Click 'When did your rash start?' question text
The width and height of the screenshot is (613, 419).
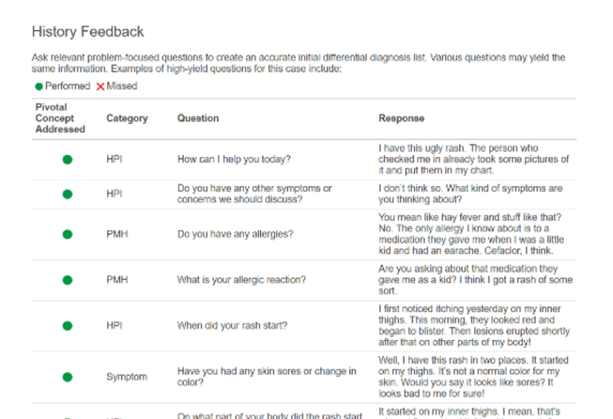[232, 326]
